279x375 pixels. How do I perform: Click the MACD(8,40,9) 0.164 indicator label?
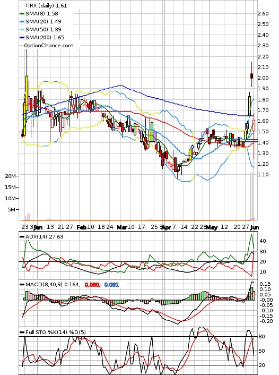coord(53,284)
